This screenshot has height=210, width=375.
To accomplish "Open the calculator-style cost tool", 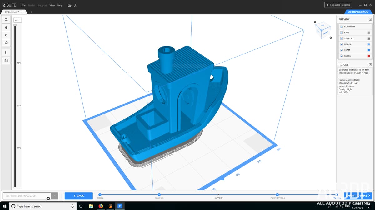I will tap(6, 60).
